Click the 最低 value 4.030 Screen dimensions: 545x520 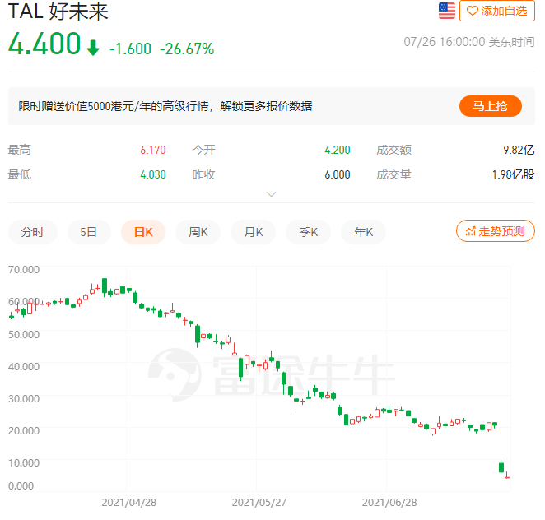pyautogui.click(x=153, y=174)
